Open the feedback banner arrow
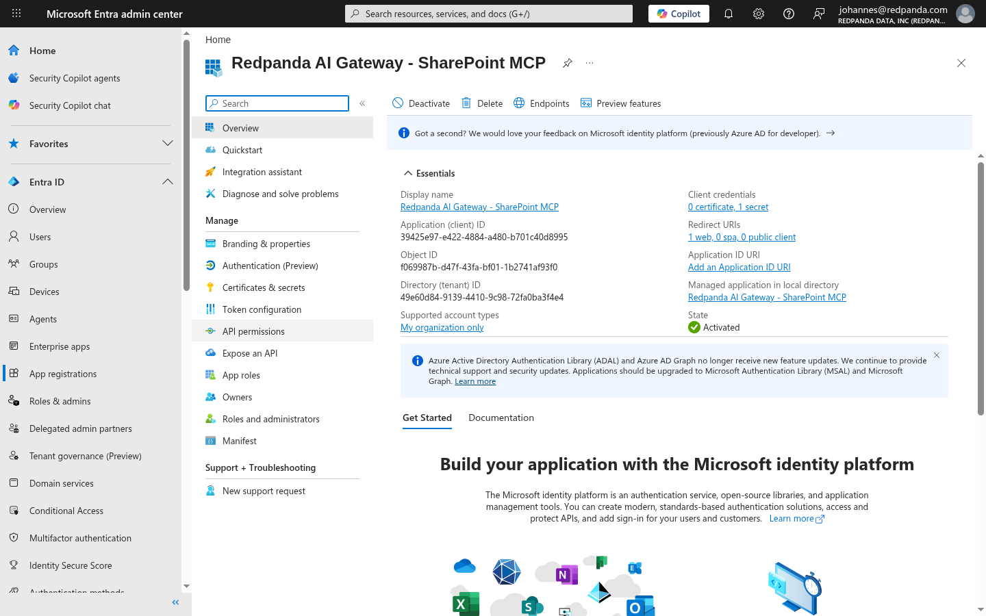Image resolution: width=986 pixels, height=616 pixels. tap(831, 133)
